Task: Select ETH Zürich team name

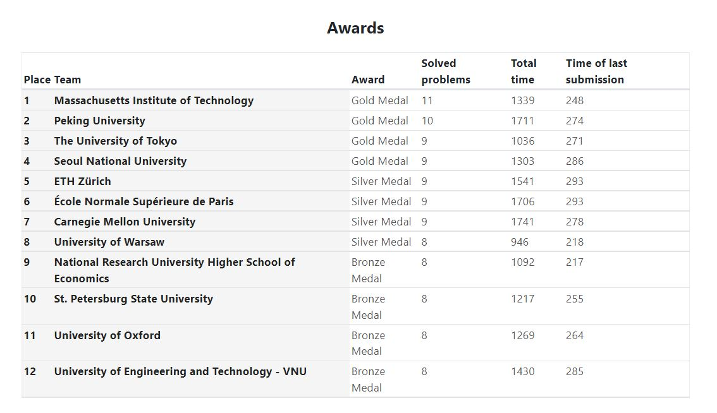Action: pyautogui.click(x=82, y=181)
